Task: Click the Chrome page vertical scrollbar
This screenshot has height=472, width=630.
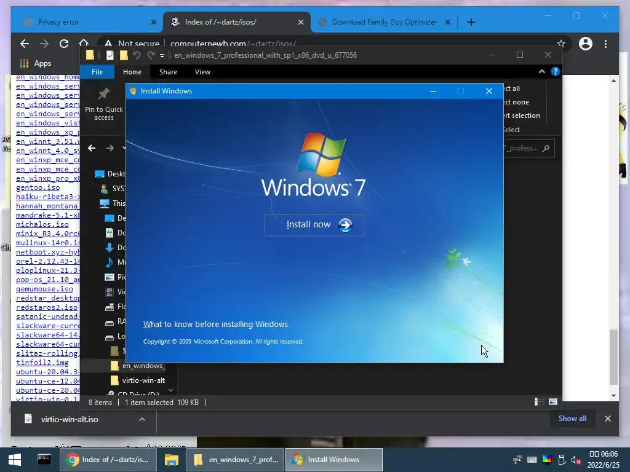Action: pyautogui.click(x=613, y=356)
